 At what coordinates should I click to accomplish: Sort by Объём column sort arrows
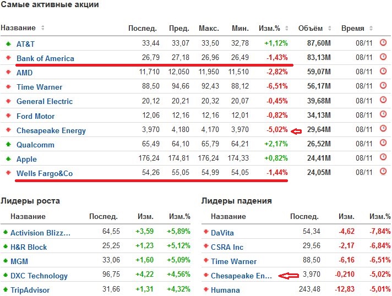coord(334,28)
